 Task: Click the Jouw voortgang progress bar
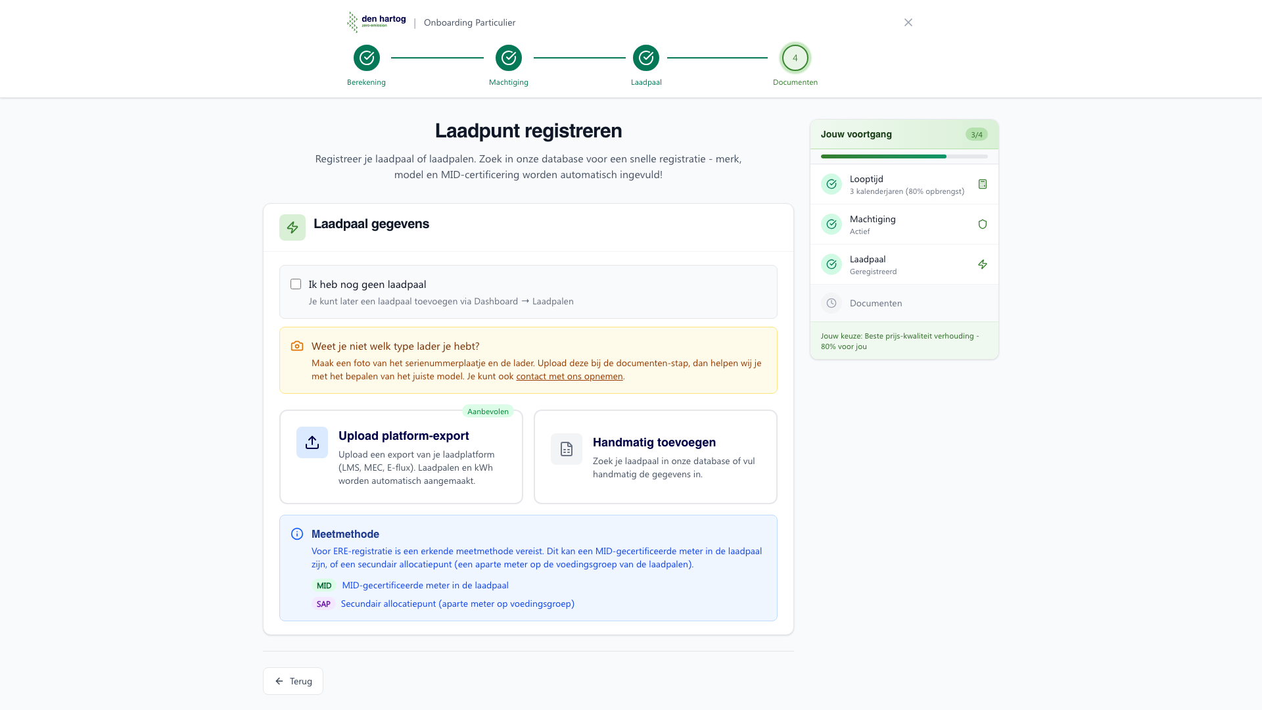(x=904, y=156)
